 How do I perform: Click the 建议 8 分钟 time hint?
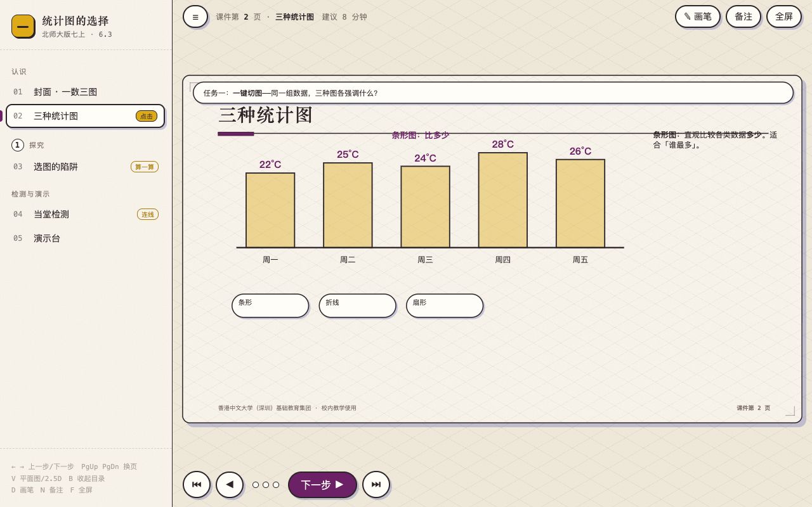pos(344,17)
